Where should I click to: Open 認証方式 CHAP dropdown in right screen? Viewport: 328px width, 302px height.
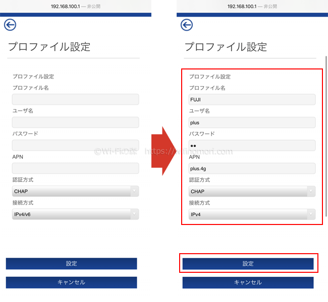coord(252,191)
